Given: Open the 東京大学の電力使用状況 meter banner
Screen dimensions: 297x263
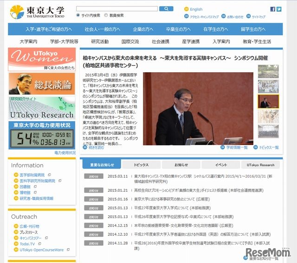Looking at the screenshot, I should point(42,135).
